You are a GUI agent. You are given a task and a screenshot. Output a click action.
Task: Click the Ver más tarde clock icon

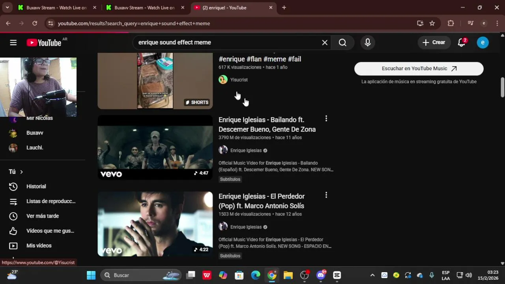pyautogui.click(x=13, y=216)
